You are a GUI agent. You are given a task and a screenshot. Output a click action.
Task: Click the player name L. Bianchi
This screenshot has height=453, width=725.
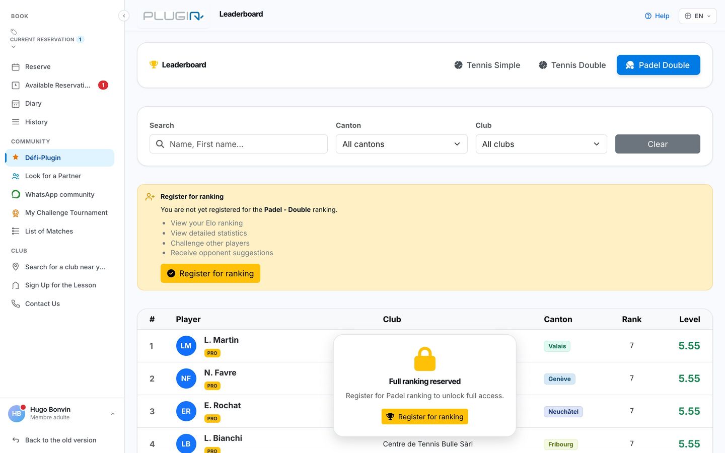point(223,438)
